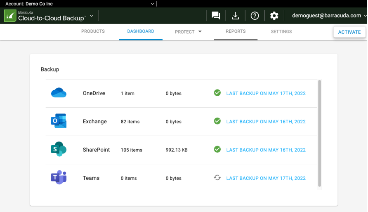
Task: Click the Cloud-to-Cloud Backup product title
Action: [x=52, y=18]
